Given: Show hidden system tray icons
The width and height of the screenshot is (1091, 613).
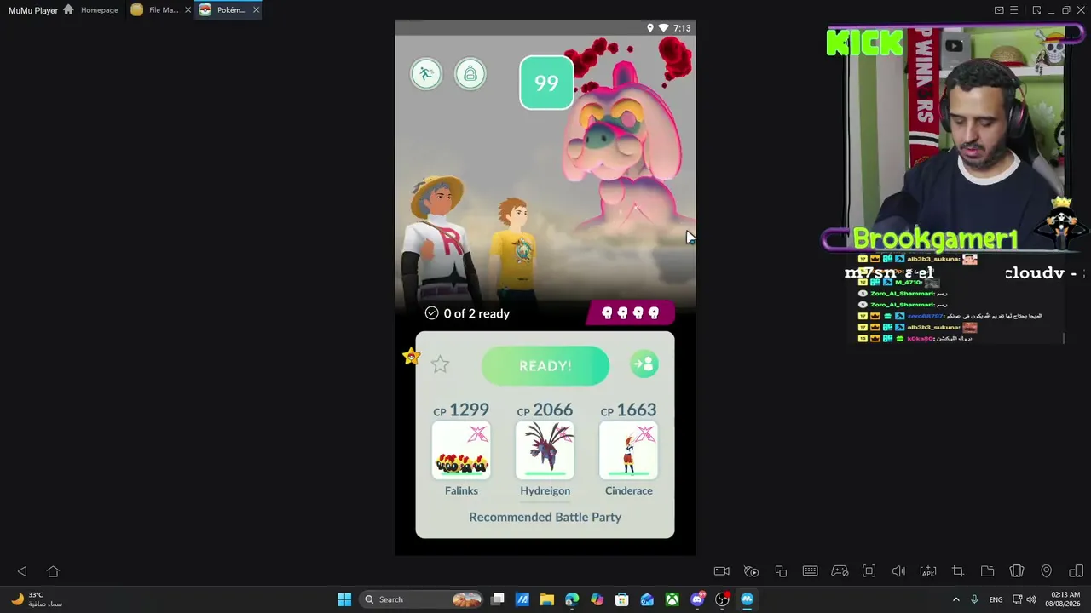Looking at the screenshot, I should pyautogui.click(x=955, y=599).
